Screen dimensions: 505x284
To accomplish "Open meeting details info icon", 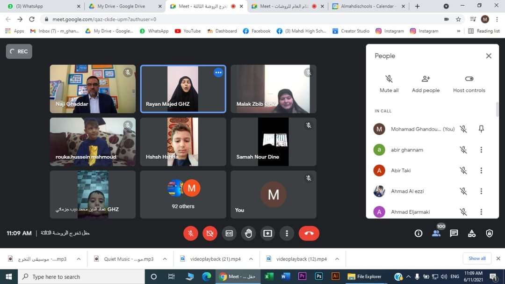I will coord(418,233).
